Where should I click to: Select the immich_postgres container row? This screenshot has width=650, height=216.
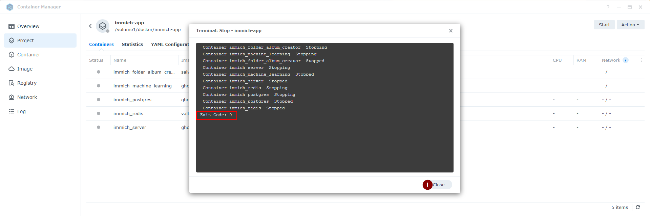point(132,100)
